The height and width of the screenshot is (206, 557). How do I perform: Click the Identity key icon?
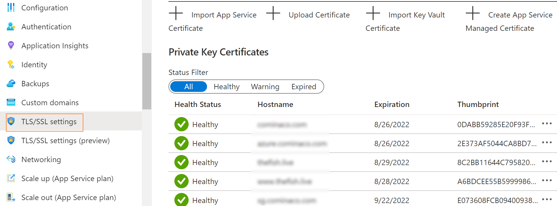(11, 65)
